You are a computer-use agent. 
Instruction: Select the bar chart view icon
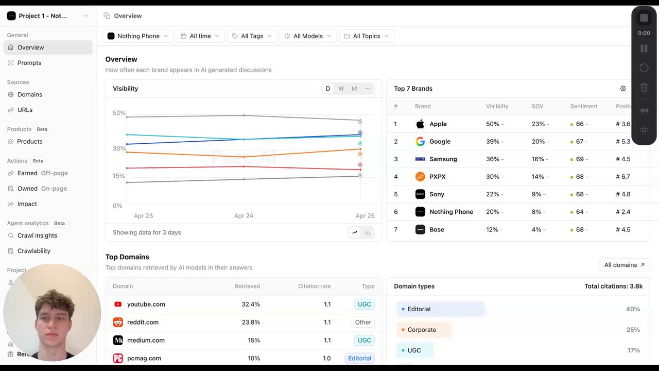[368, 232]
